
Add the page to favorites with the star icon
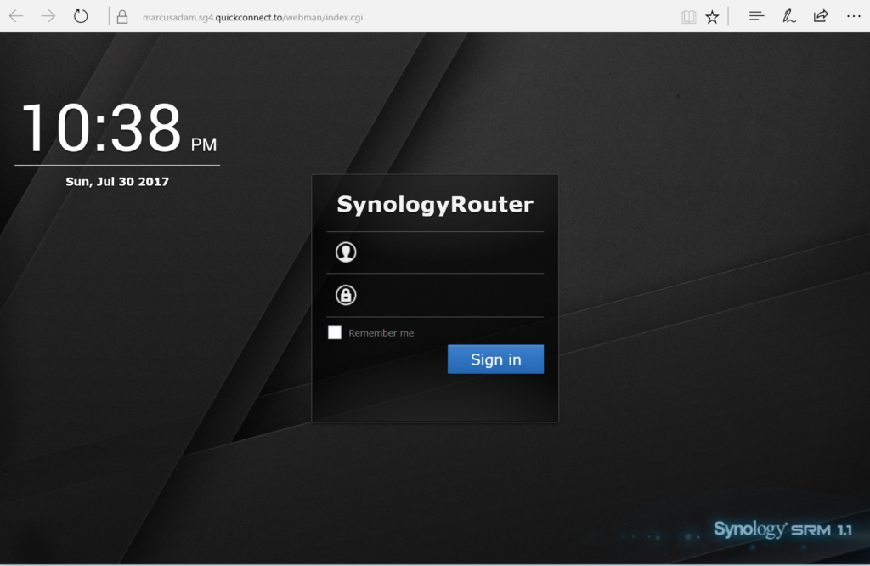pyautogui.click(x=713, y=17)
